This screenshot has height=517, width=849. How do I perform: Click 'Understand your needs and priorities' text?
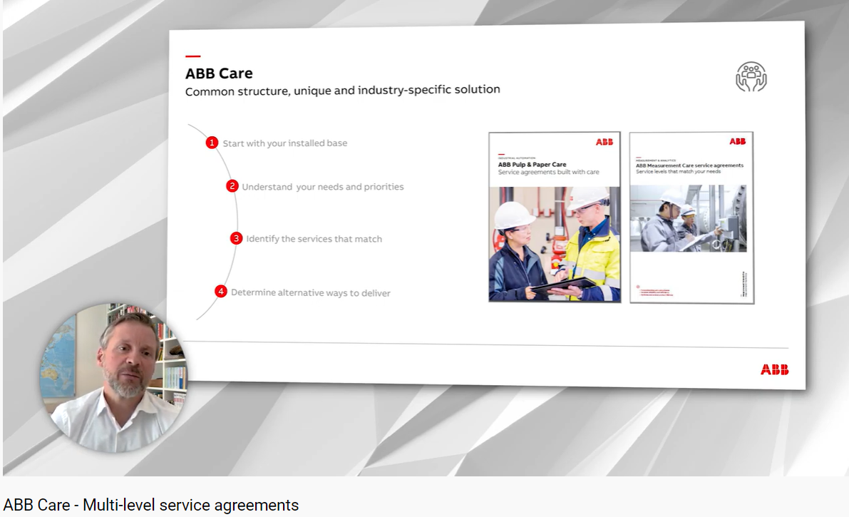323,187
